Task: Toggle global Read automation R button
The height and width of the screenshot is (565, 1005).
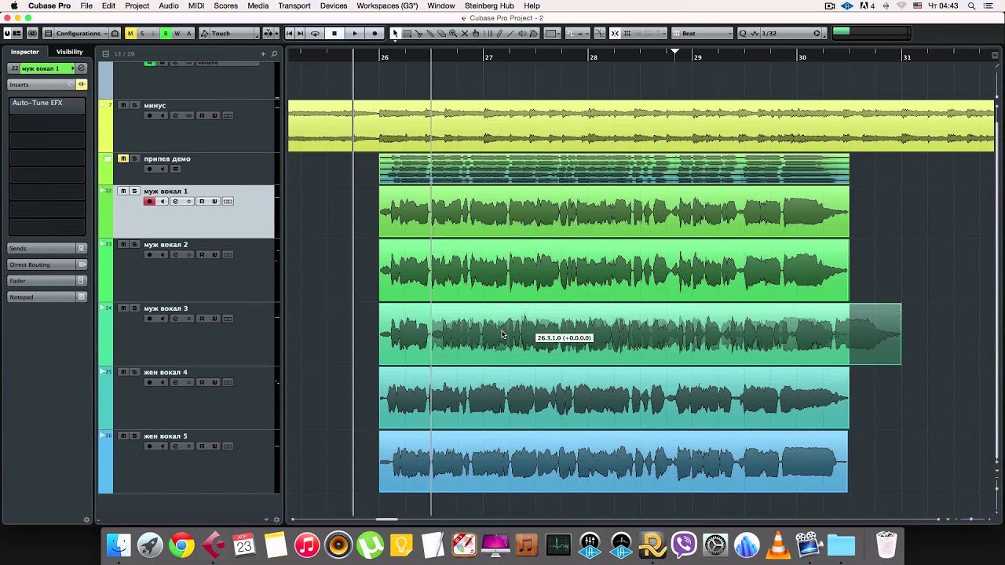Action: click(165, 33)
